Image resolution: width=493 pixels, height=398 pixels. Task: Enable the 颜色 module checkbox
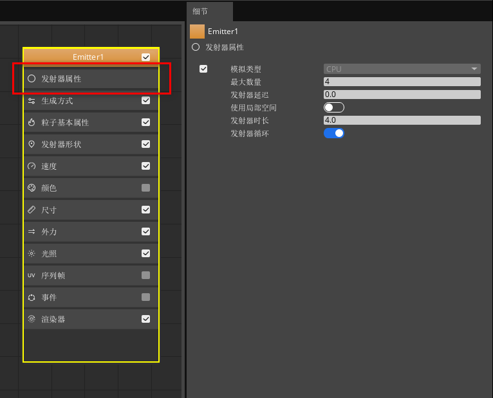(145, 188)
